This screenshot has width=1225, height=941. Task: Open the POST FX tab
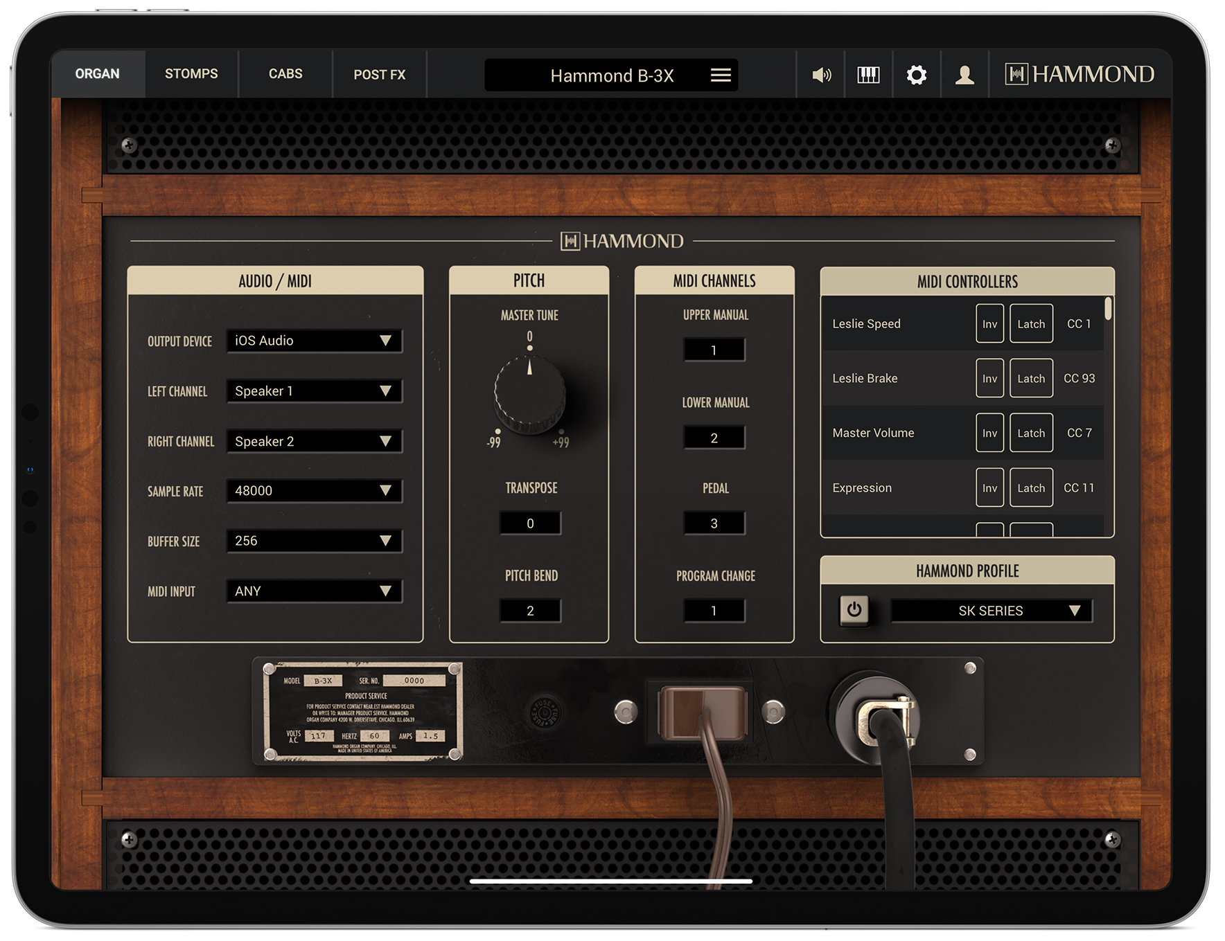pos(380,74)
